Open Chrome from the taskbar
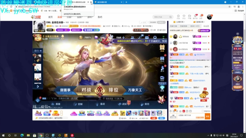This screenshot has width=246, height=138. (x=41, y=135)
